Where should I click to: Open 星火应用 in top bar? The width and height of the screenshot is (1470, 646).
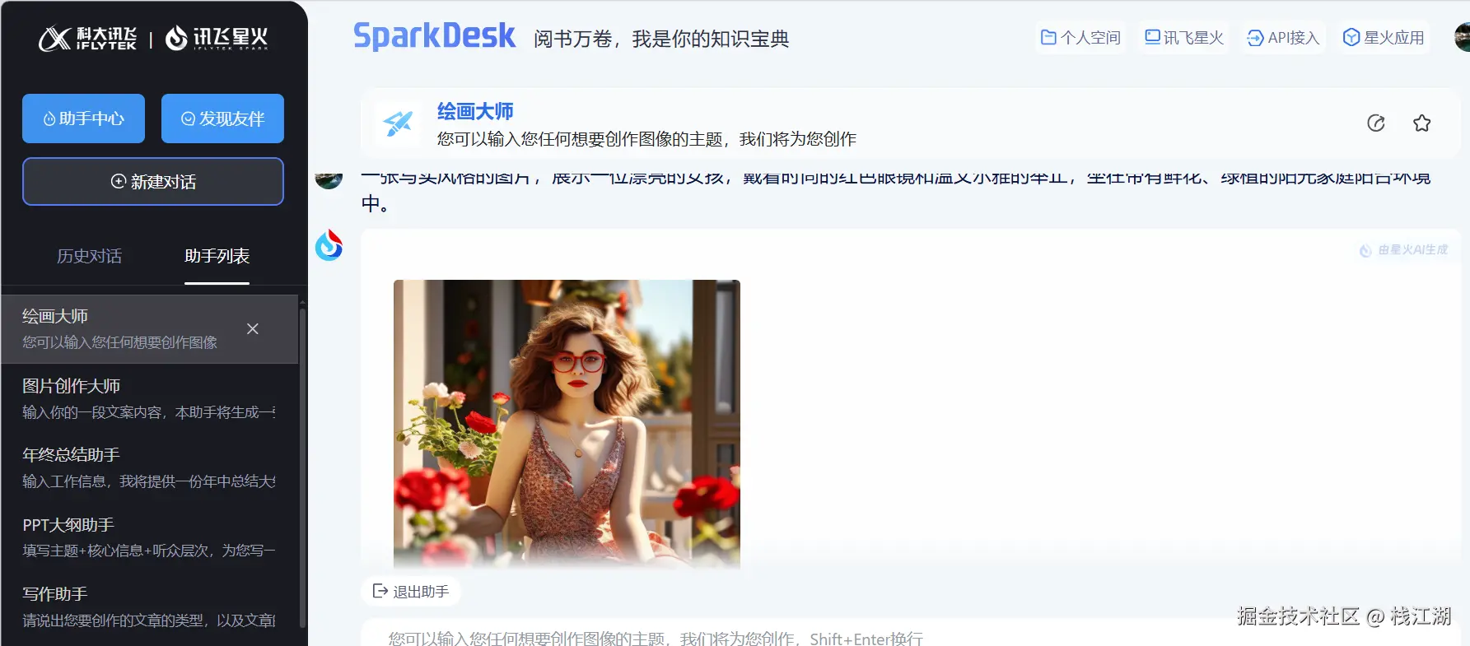[x=1384, y=38]
